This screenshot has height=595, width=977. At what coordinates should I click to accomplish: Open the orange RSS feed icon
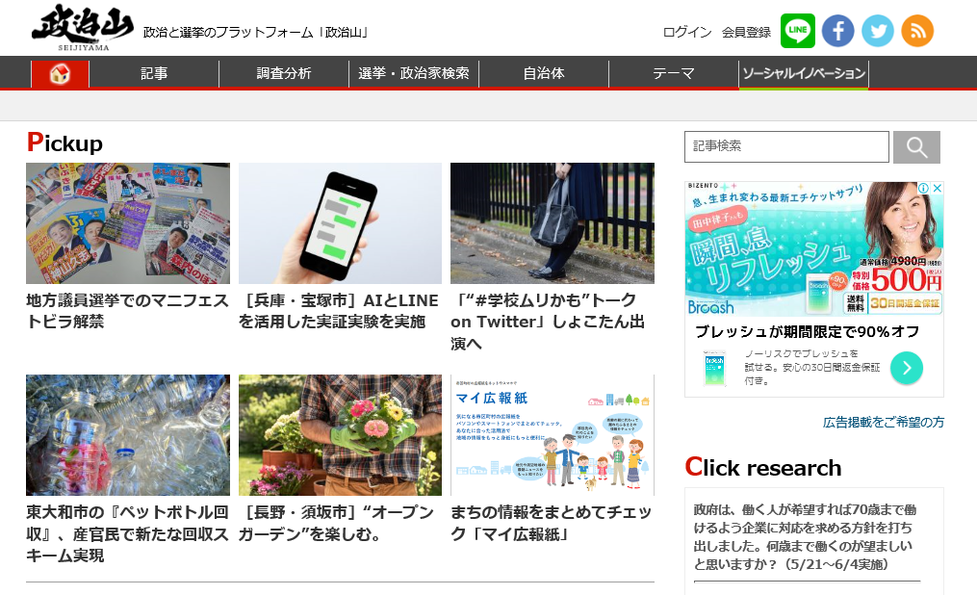917,31
